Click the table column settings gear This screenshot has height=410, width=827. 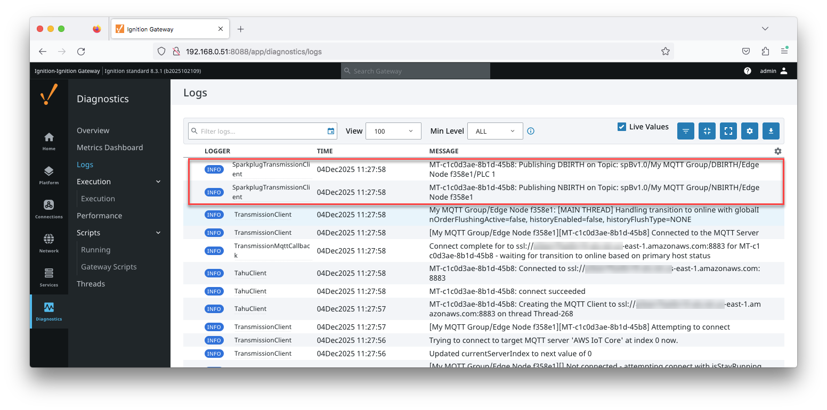777,151
